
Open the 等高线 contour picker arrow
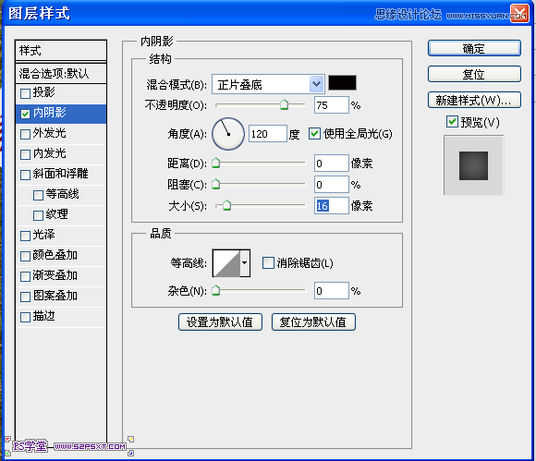coord(245,262)
